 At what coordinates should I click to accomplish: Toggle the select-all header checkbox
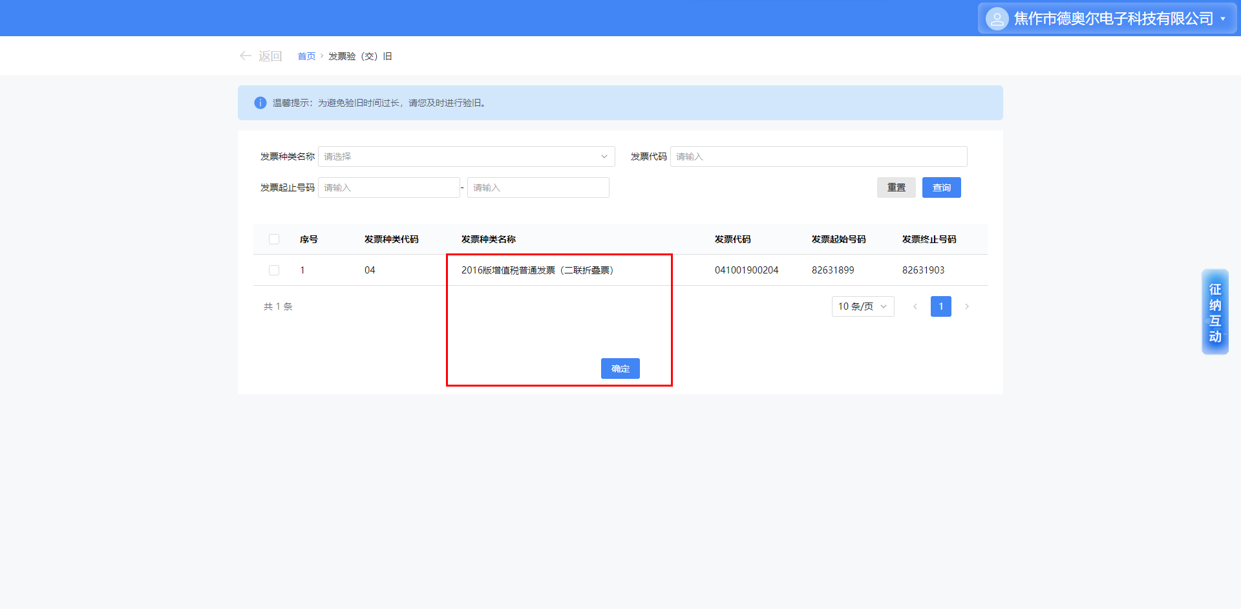click(274, 239)
